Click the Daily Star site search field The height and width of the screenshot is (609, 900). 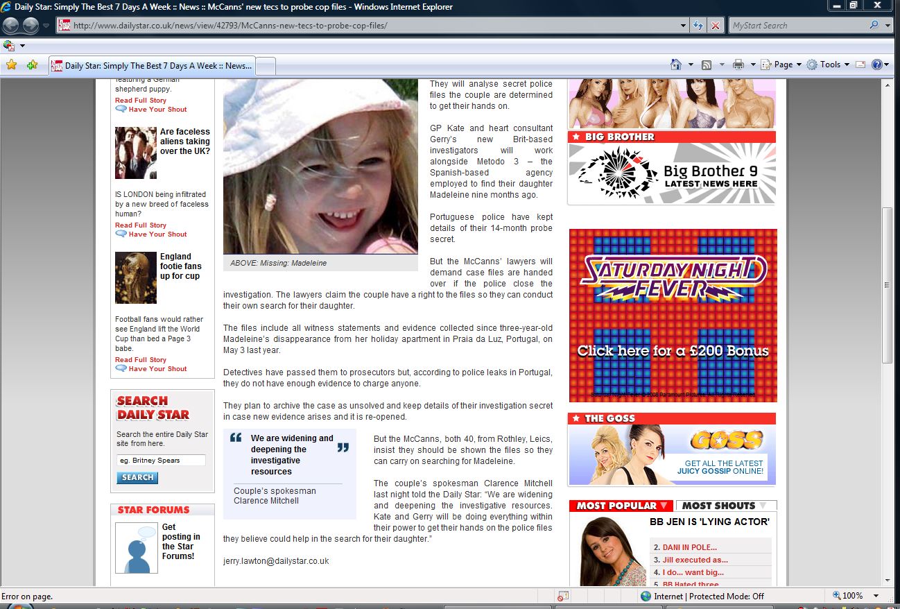click(161, 460)
